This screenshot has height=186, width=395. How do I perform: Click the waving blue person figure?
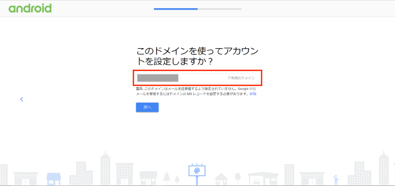pyautogui.click(x=336, y=179)
